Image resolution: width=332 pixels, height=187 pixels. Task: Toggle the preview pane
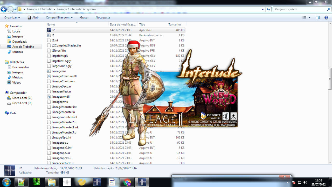tap(317, 17)
